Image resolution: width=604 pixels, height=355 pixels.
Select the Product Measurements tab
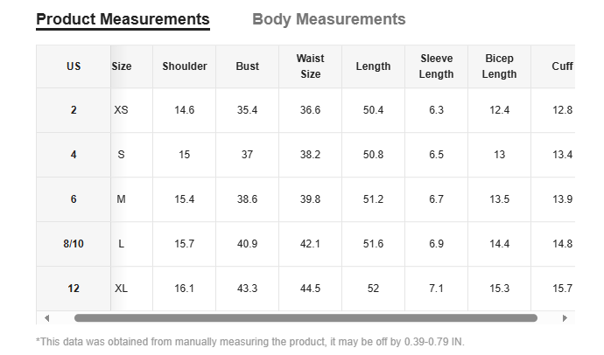pos(123,19)
